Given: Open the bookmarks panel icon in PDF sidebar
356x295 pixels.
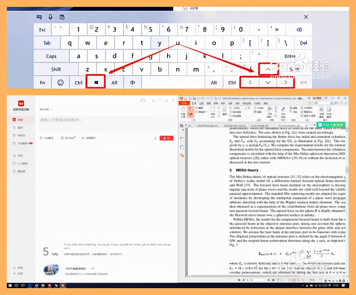Looking at the screenshot, I should pos(182,139).
